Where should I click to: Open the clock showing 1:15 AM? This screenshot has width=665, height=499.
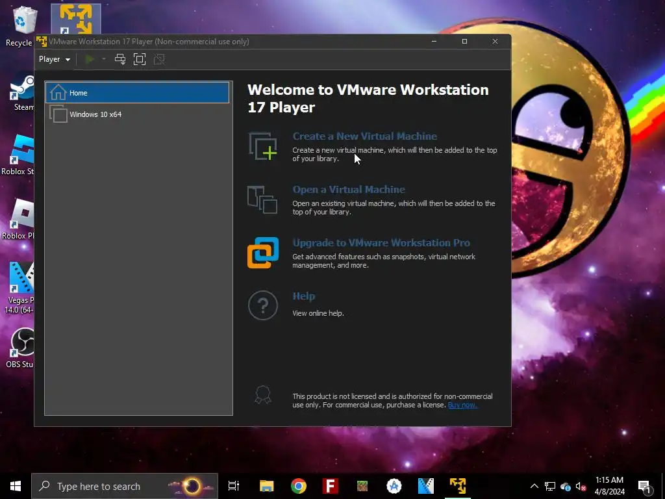[x=609, y=486]
